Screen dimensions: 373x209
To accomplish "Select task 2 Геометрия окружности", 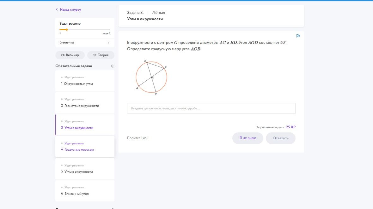I will pyautogui.click(x=85, y=103).
